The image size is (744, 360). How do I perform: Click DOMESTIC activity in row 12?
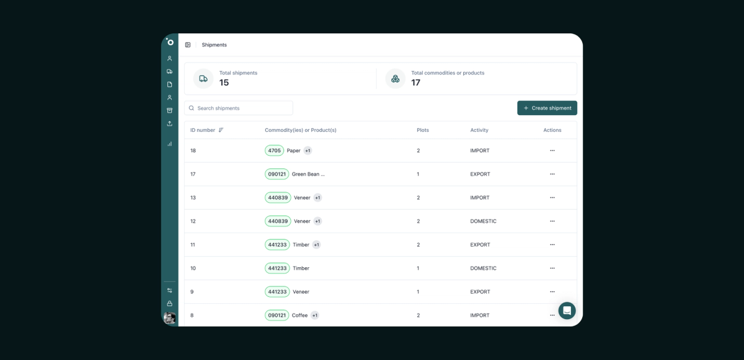484,221
